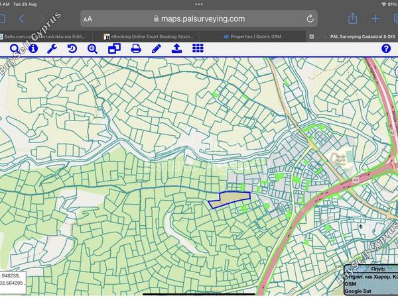Switch to the Balla.com.cy tab
This screenshot has width=398, height=298.
[x=46, y=36]
